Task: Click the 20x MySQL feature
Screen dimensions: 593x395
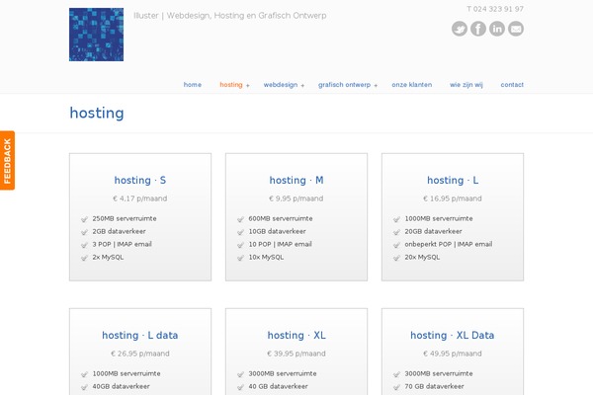Action: [422, 257]
